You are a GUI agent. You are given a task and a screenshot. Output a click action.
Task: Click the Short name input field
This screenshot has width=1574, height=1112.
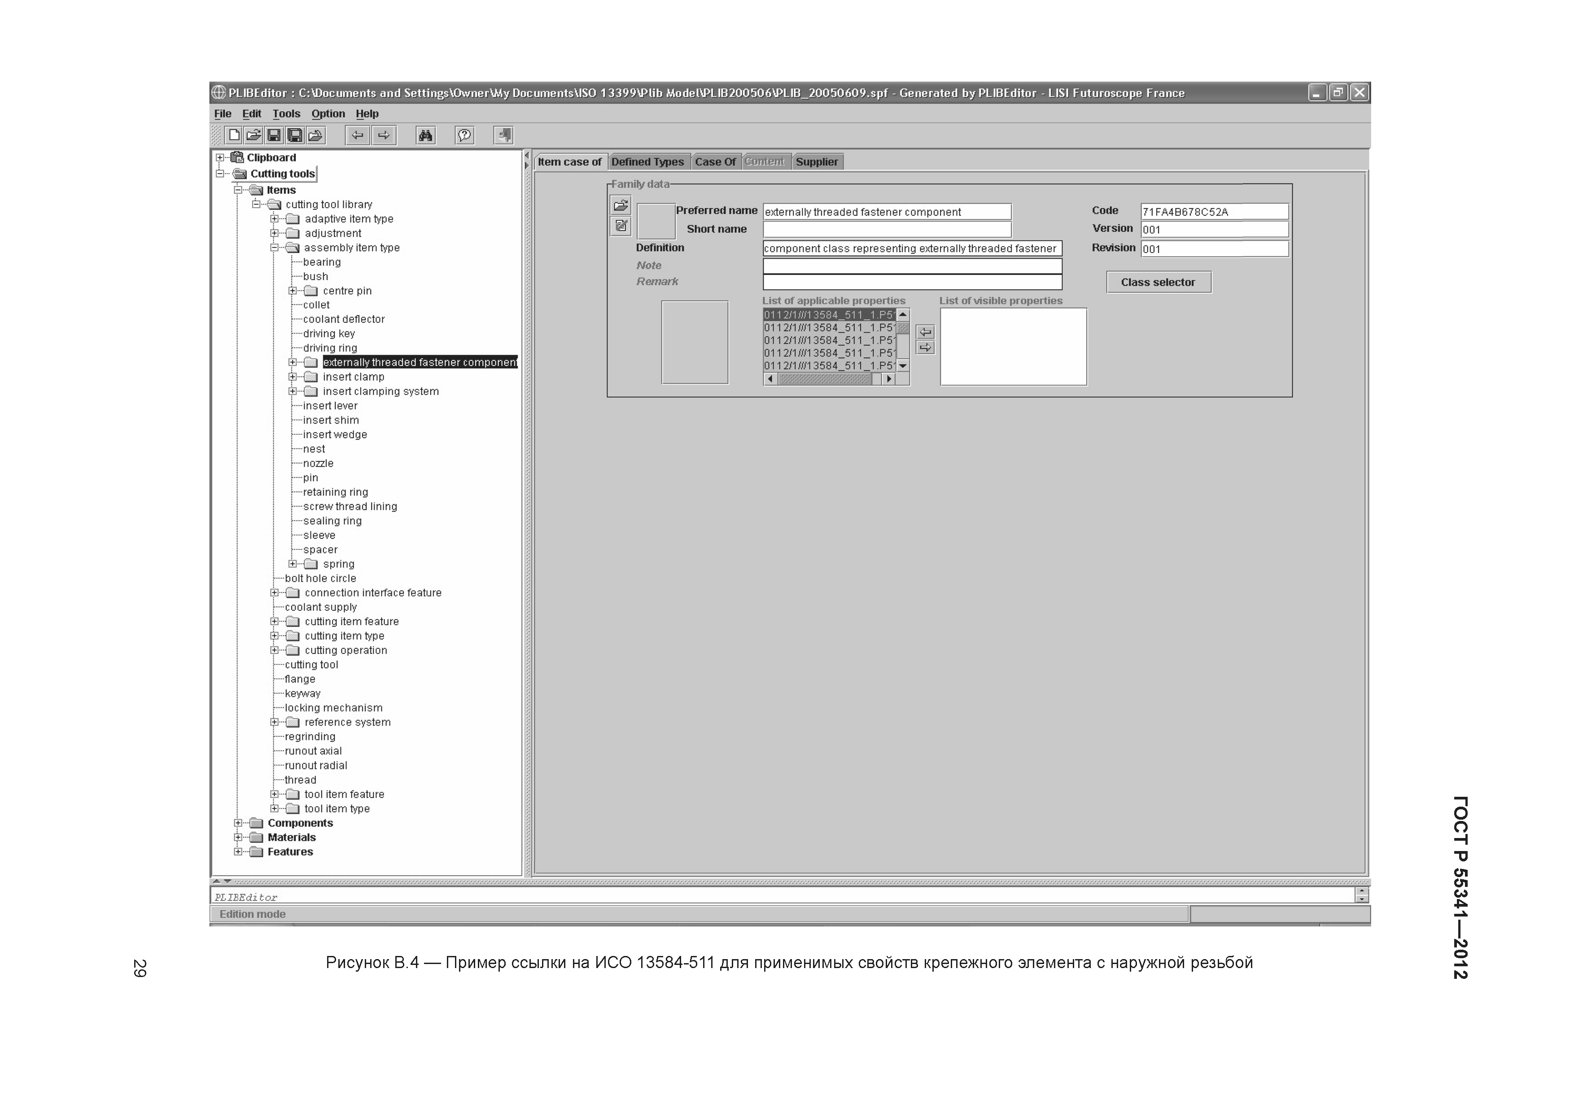point(887,230)
